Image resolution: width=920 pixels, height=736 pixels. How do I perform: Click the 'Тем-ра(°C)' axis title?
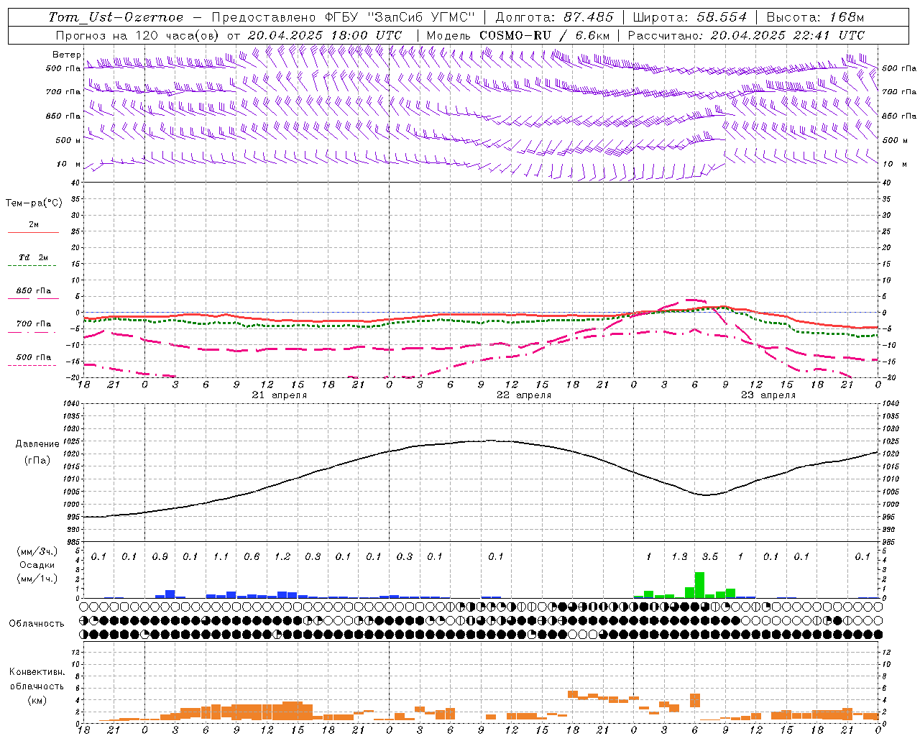pos(34,203)
